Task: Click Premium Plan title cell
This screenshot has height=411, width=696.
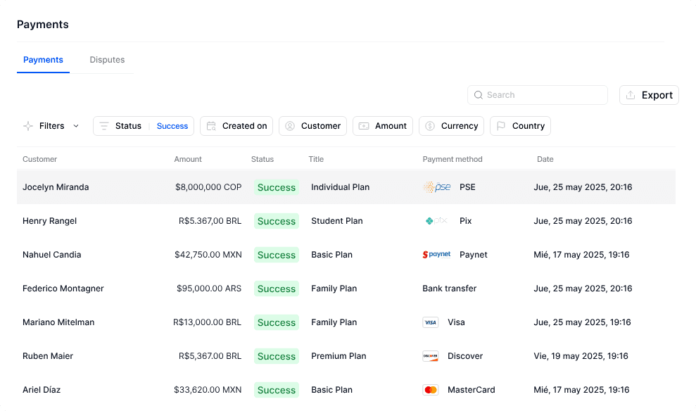Action: coord(338,356)
